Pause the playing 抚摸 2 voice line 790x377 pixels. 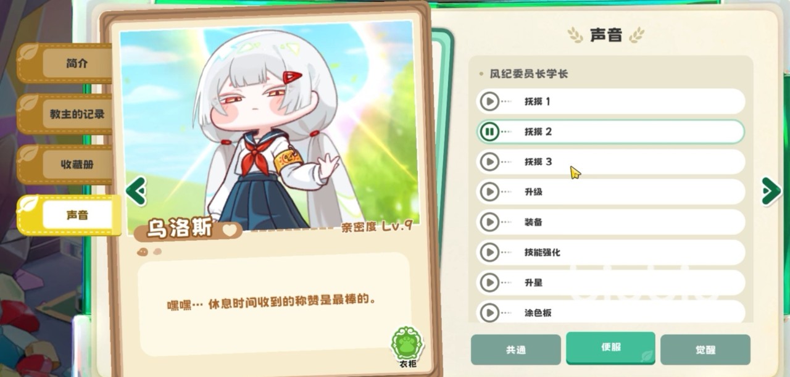pos(489,131)
